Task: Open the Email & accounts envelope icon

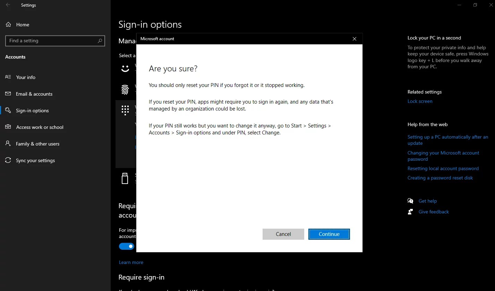Action: (x=8, y=94)
